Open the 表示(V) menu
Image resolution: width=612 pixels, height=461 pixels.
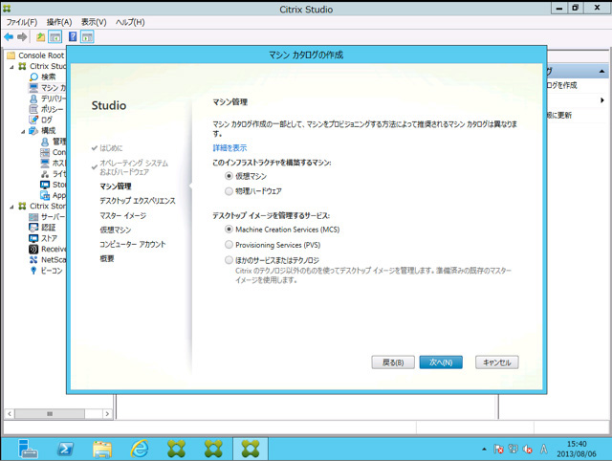[x=94, y=22]
